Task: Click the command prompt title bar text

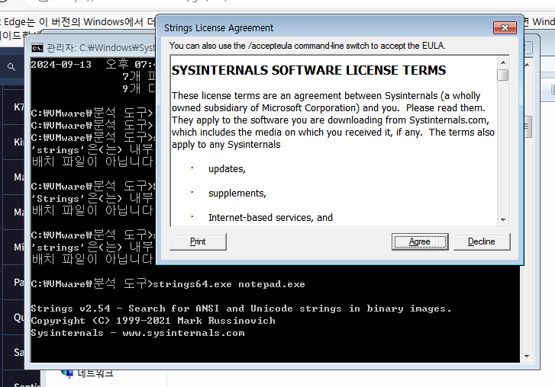Action: coord(101,48)
